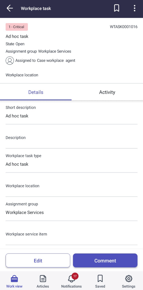143x290 pixels.
Task: Tap the Comment button
Action: (x=105, y=260)
